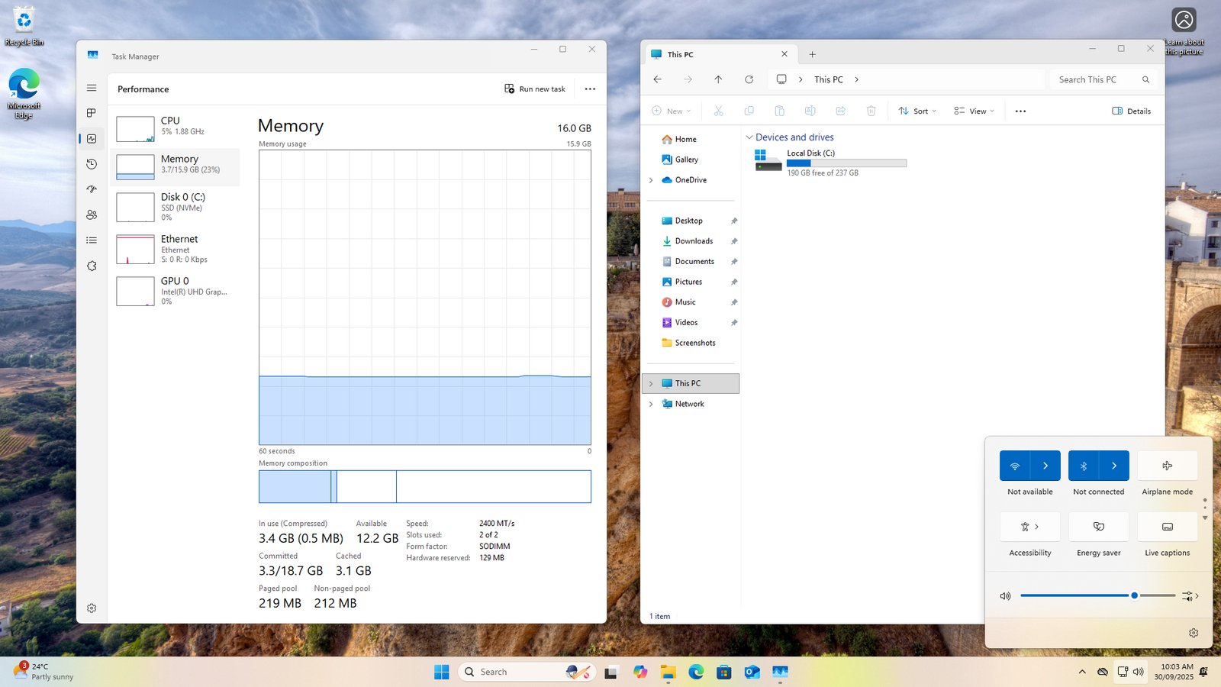Open quick settings gear icon
The width and height of the screenshot is (1221, 687).
(1194, 633)
